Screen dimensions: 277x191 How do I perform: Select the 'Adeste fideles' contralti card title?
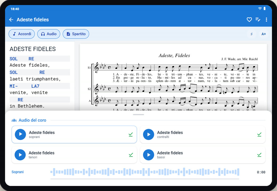click(170, 133)
